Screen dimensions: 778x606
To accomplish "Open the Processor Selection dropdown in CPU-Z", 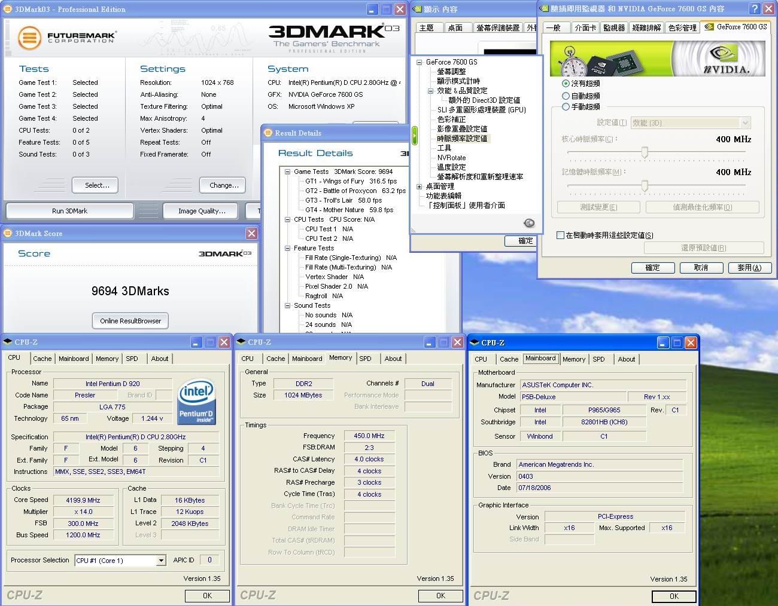I will point(161,561).
